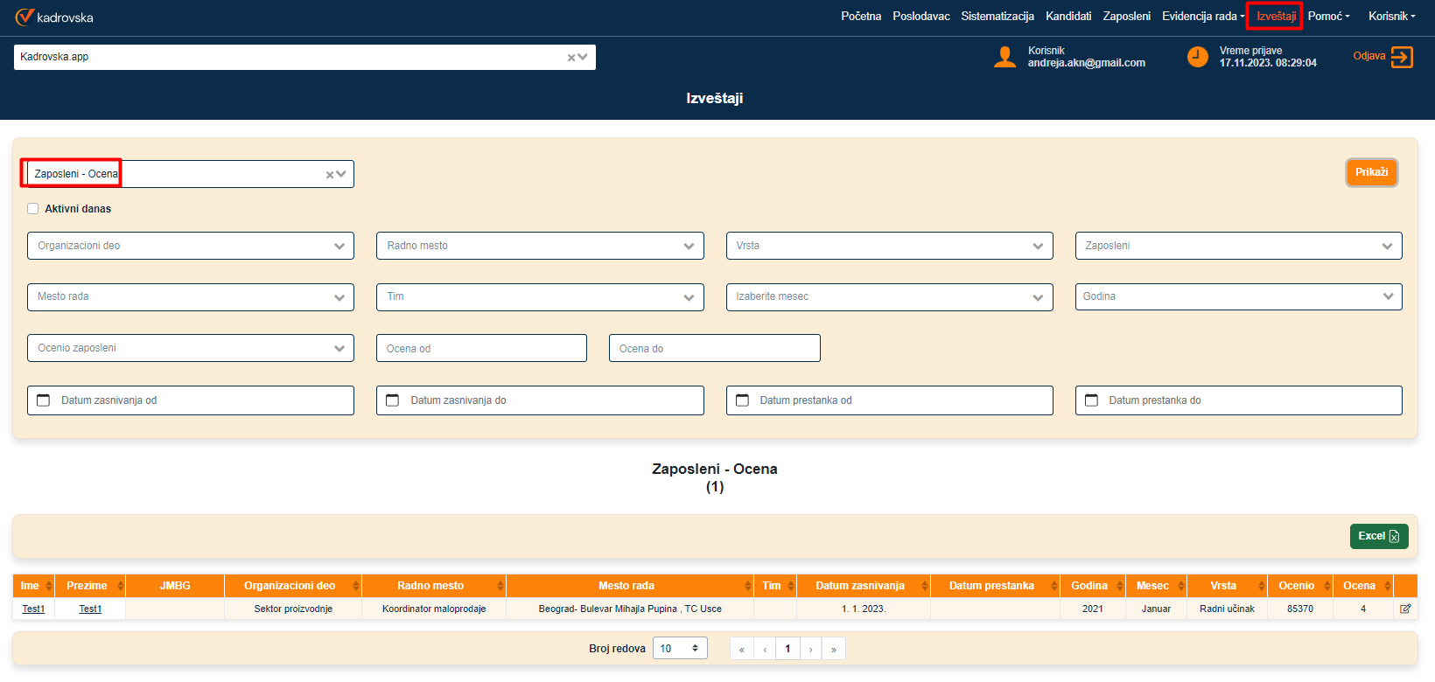1435x682 pixels.
Task: Click the kadrovska logo icon
Action: (24, 17)
